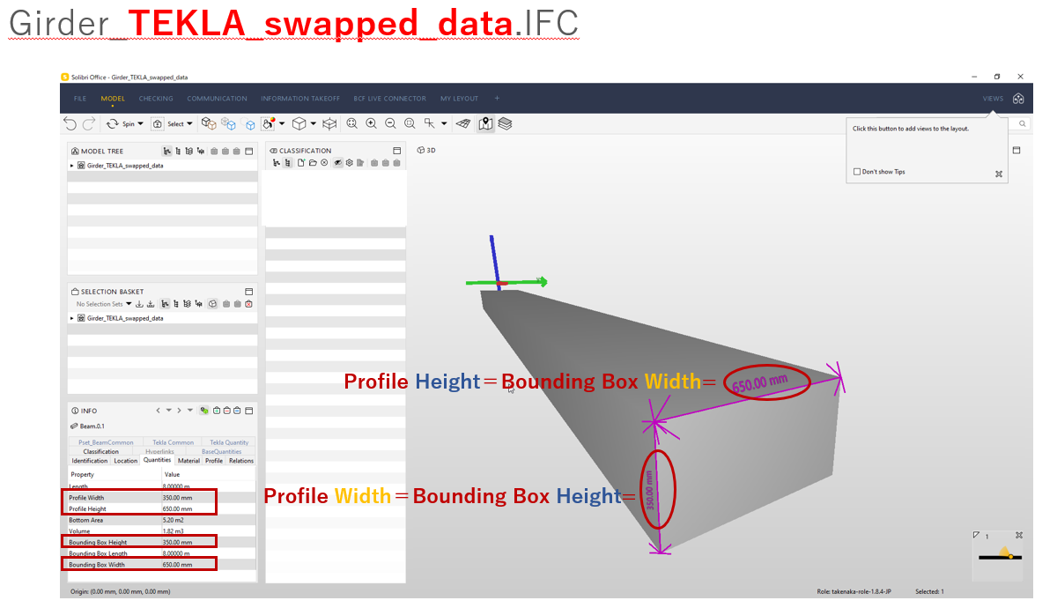This screenshot has height=608, width=1057.
Task: Open the cube view dropdown arrow
Action: coord(313,124)
